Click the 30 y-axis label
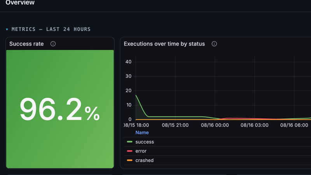Viewport: 311px width, 175px height. (128, 76)
